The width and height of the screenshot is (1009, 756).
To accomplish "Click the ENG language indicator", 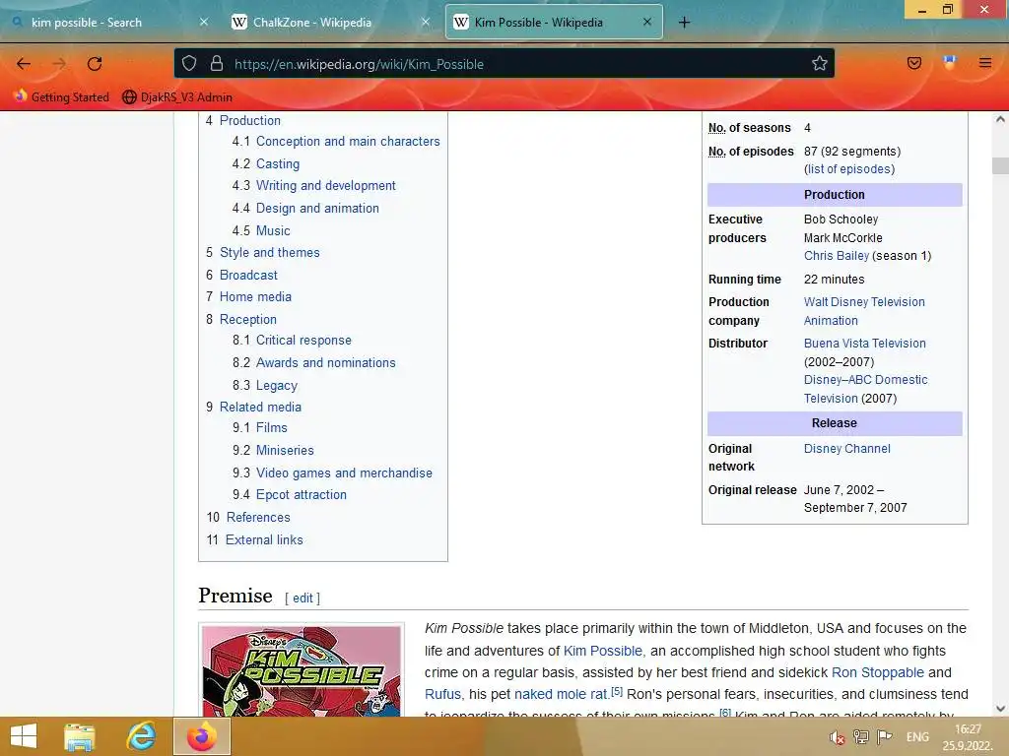I will (x=917, y=737).
